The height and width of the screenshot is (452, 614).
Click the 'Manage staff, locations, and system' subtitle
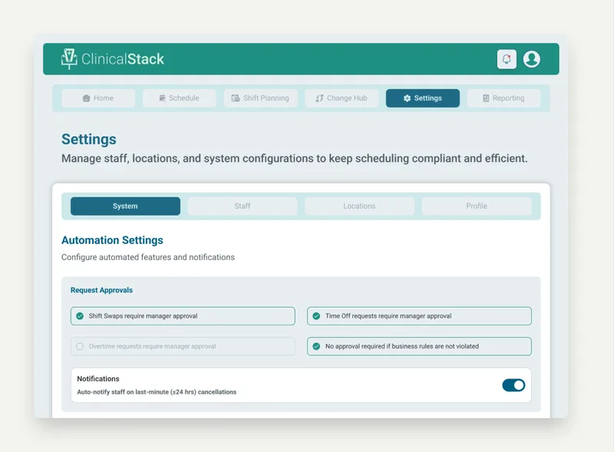(x=295, y=159)
